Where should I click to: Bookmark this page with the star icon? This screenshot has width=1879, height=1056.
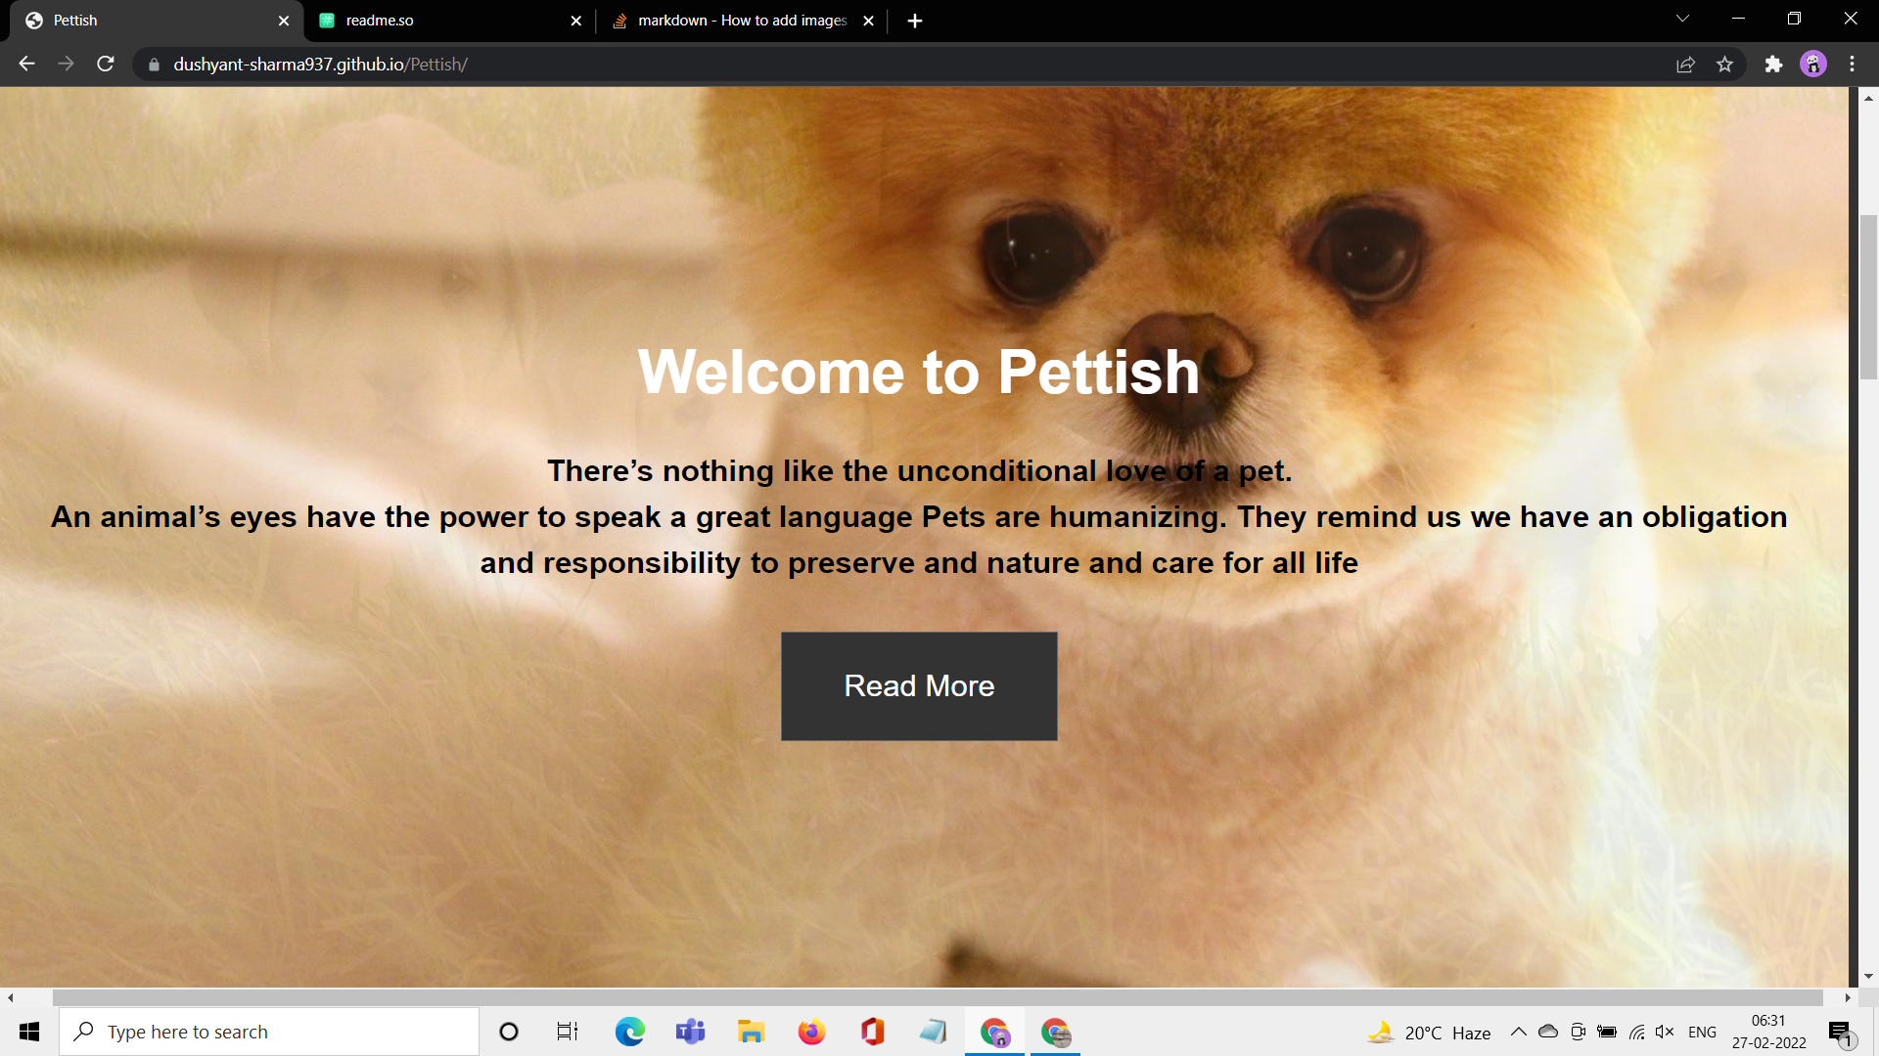click(x=1725, y=64)
